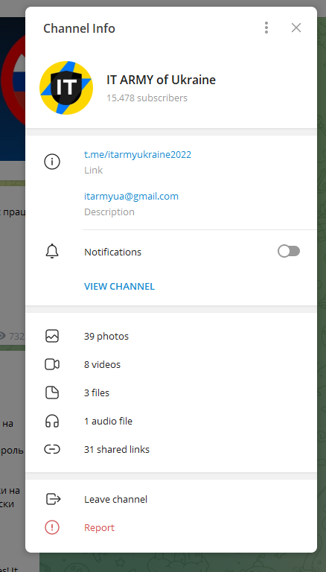
Task: Click the Notifications label
Action: [x=112, y=252]
